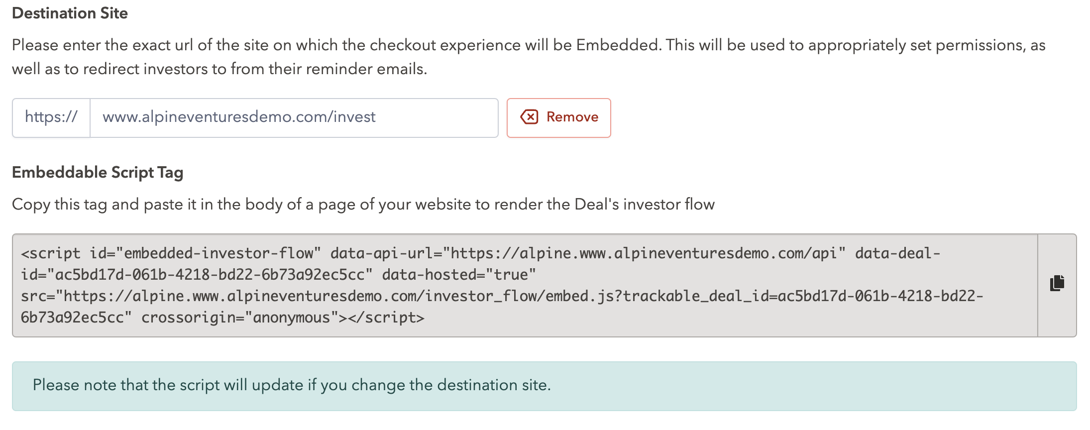Click the first line of the script code
Viewport: 1090px width, 430px height.
tap(480, 253)
